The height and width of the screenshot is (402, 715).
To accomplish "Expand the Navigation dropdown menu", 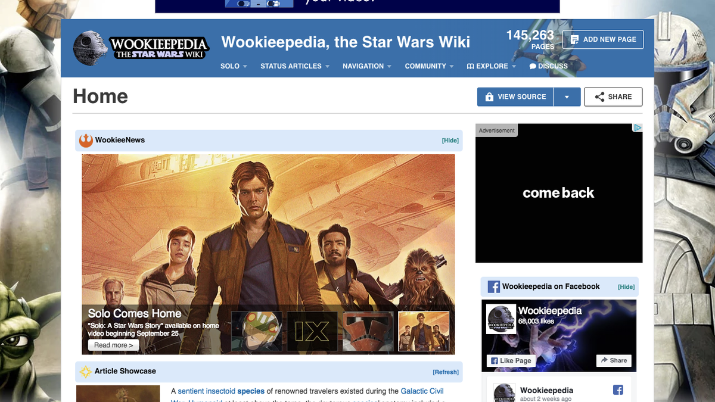I will pos(367,66).
